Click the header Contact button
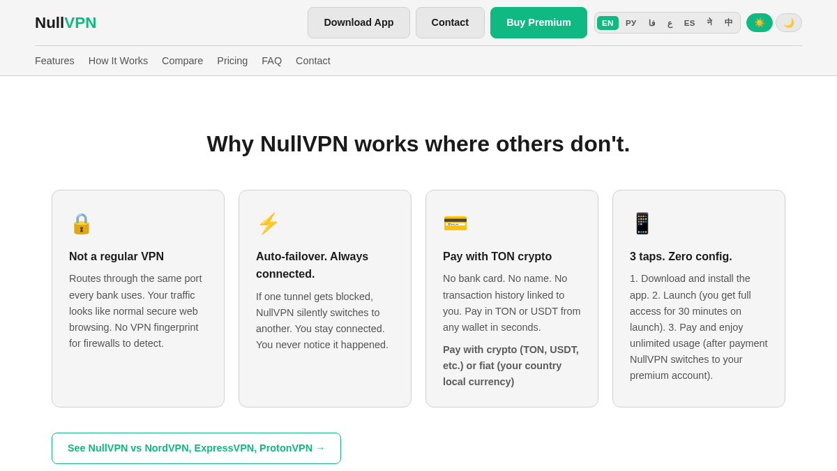The height and width of the screenshot is (471, 837). tap(450, 22)
